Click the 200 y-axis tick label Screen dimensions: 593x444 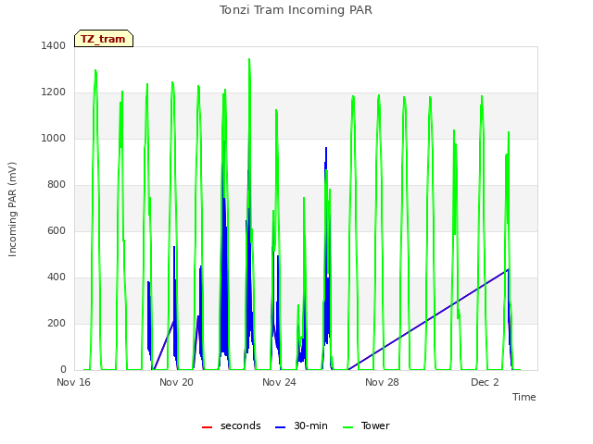pyautogui.click(x=57, y=323)
